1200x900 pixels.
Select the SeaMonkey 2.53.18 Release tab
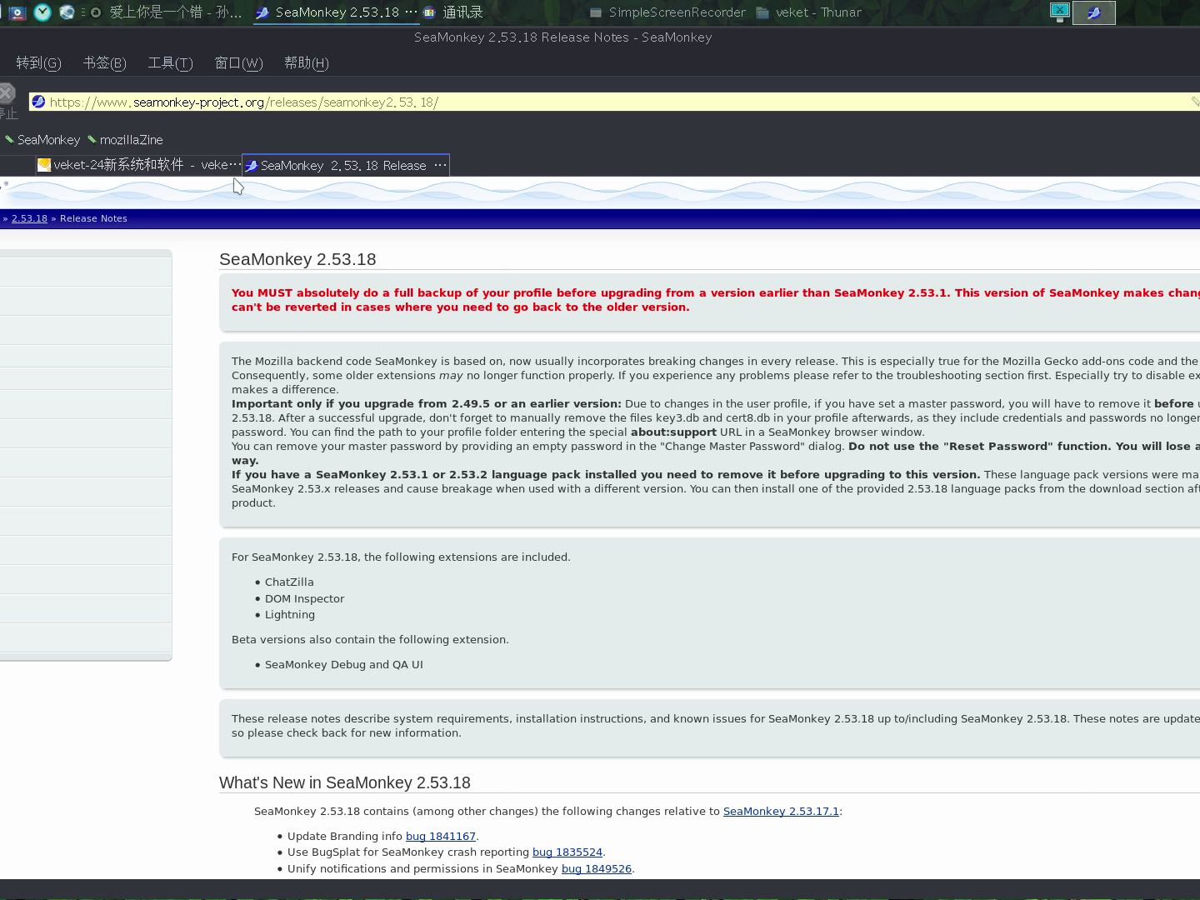[346, 165]
